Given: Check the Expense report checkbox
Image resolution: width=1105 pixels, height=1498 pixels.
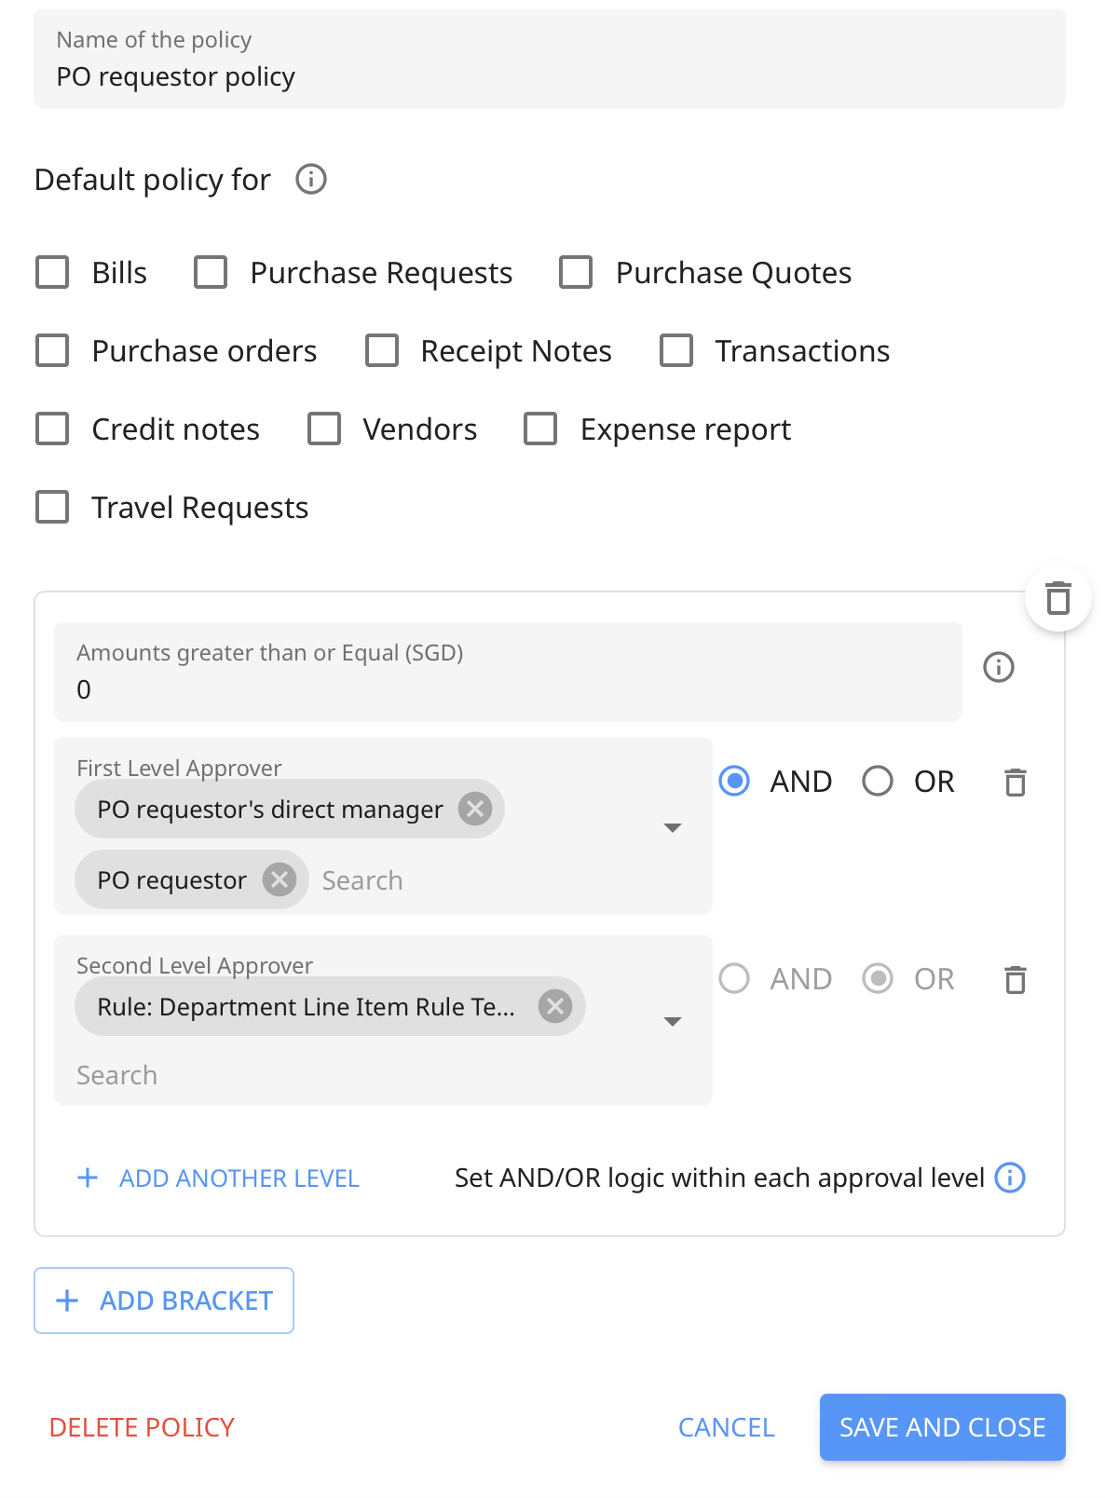Looking at the screenshot, I should click(x=540, y=429).
